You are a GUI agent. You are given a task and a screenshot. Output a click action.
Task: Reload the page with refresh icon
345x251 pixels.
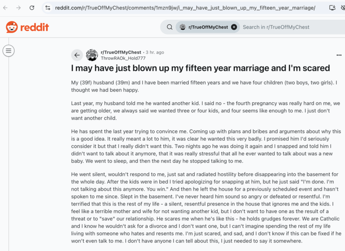pos(32,8)
